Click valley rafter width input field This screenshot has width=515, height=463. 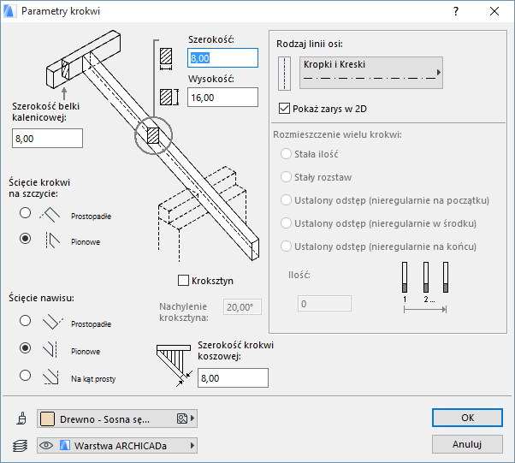click(233, 378)
